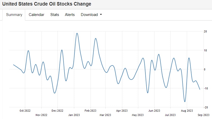The image size is (212, 119).
Task: Click the -20 value on y-axis
Action: click(x=205, y=107)
